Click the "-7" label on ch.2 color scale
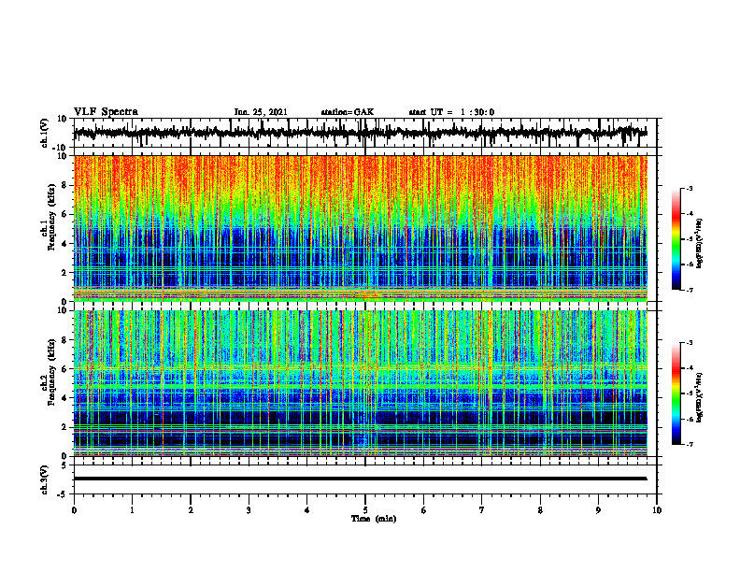 689,445
